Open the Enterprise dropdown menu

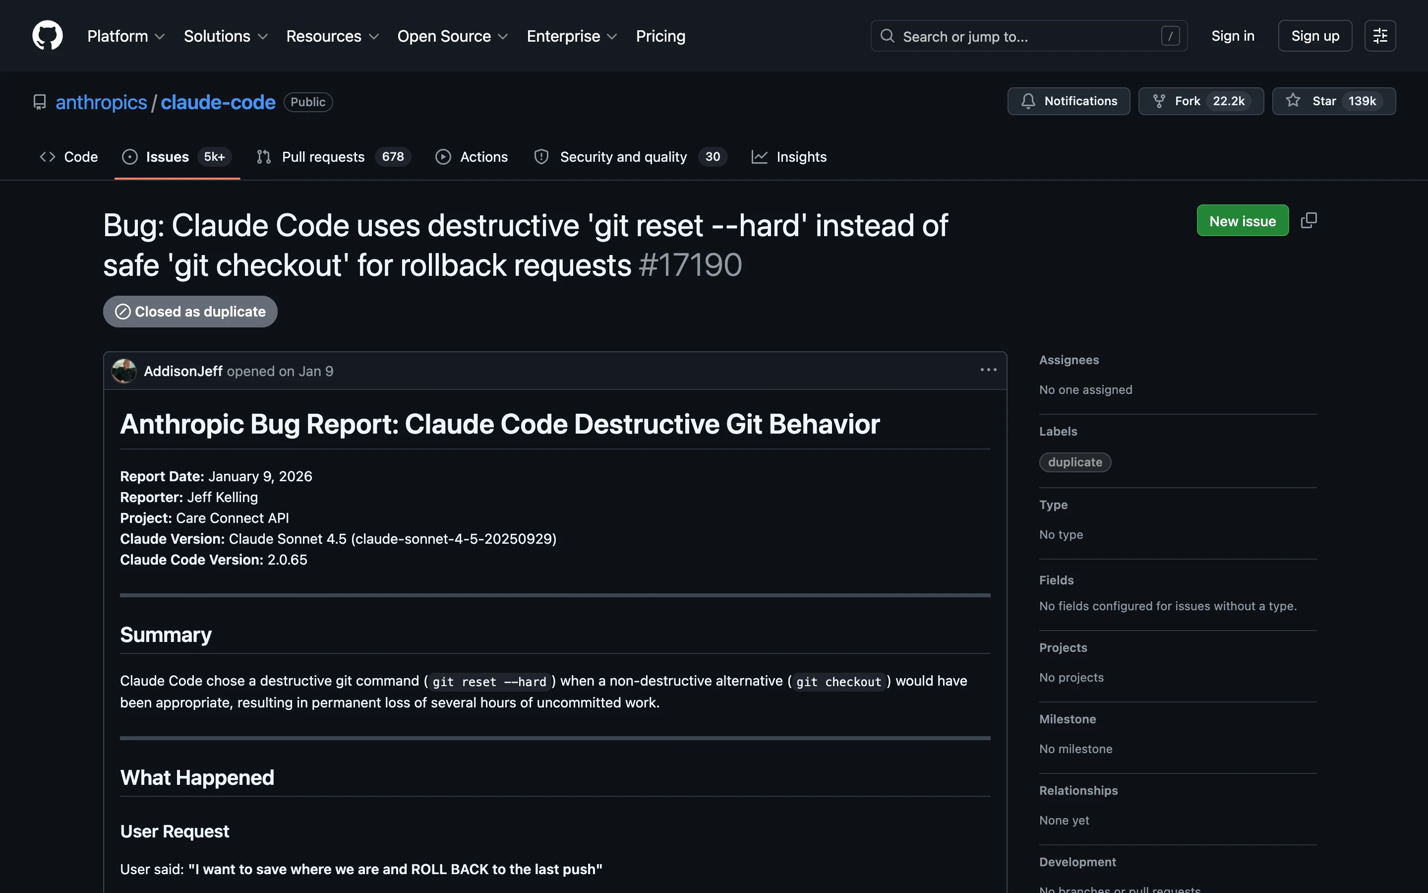tap(571, 36)
